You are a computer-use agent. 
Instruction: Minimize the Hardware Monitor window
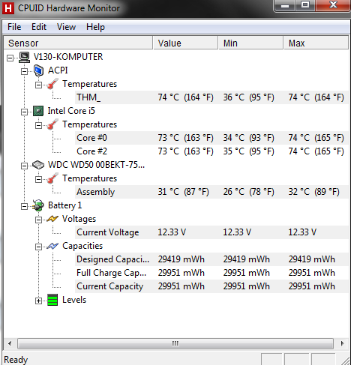285,5
